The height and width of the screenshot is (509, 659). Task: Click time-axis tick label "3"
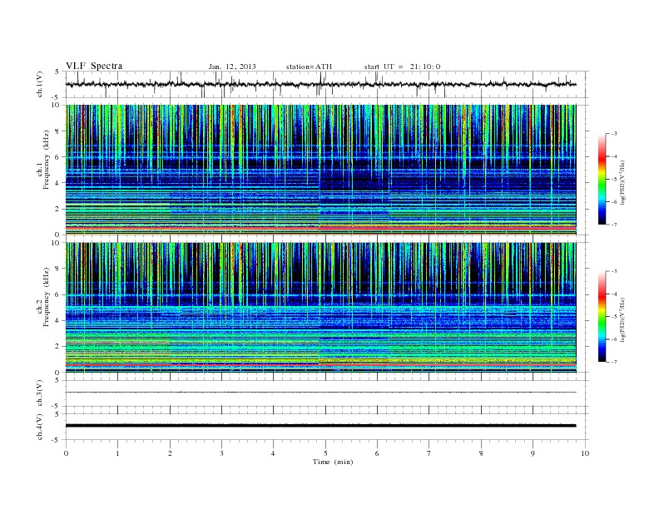(x=221, y=453)
